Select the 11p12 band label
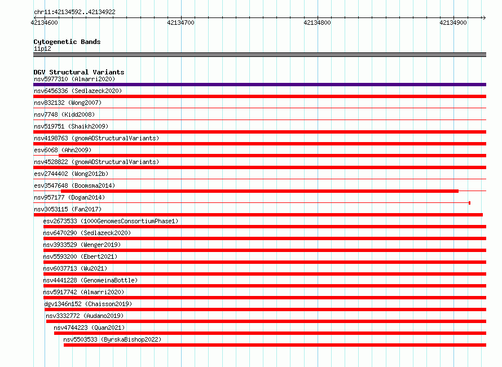Screen dimensions: 502x367 pos(42,48)
